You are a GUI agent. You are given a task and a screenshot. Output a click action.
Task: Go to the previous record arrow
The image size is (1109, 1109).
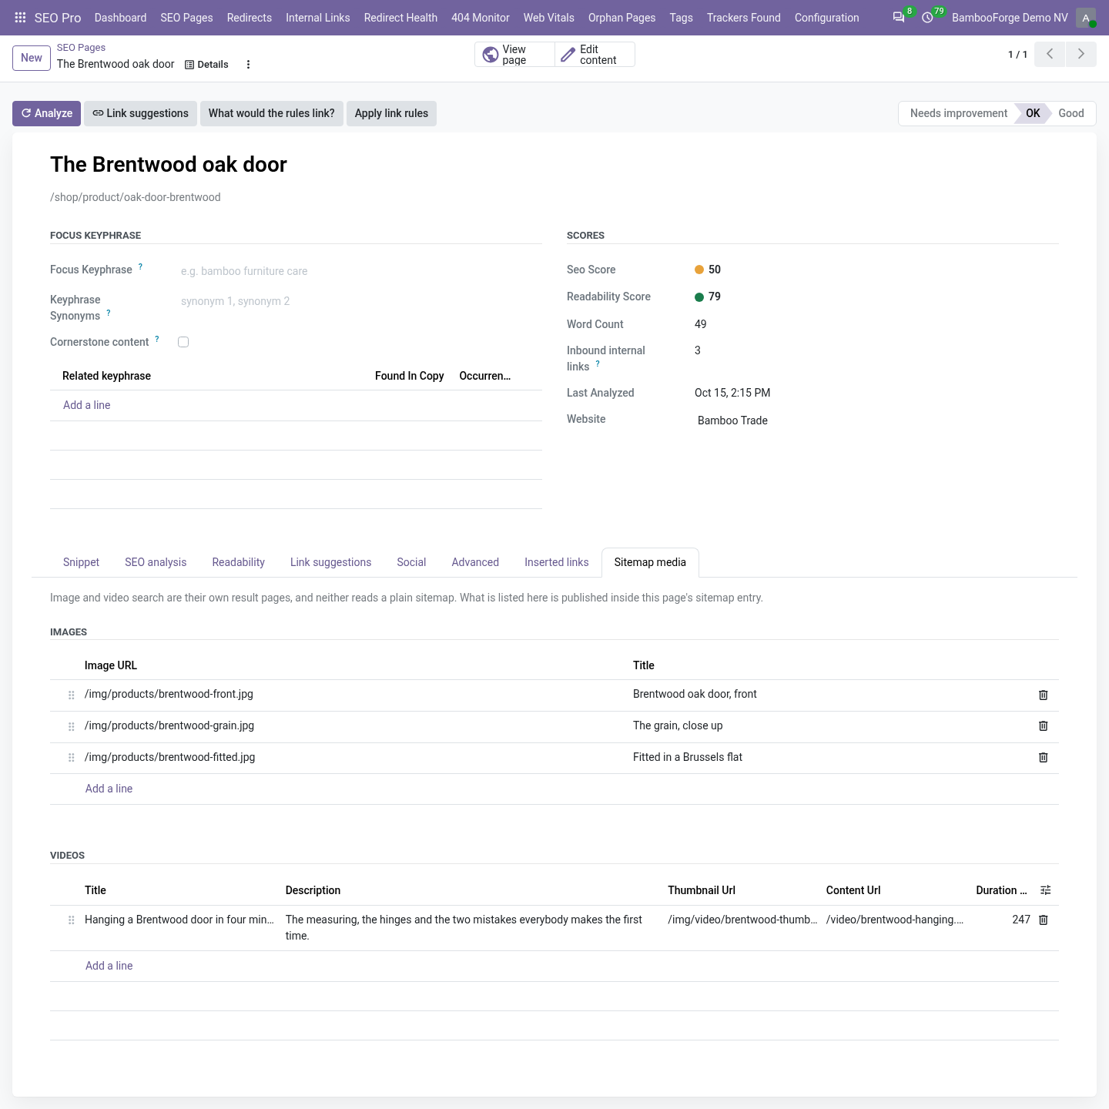pyautogui.click(x=1050, y=54)
